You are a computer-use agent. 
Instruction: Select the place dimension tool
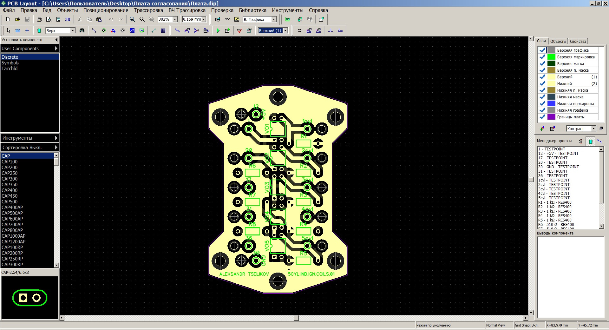154,30
